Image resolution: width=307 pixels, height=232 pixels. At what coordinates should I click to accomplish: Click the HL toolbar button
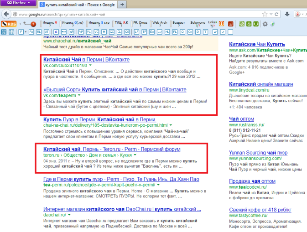pyautogui.click(x=167, y=32)
